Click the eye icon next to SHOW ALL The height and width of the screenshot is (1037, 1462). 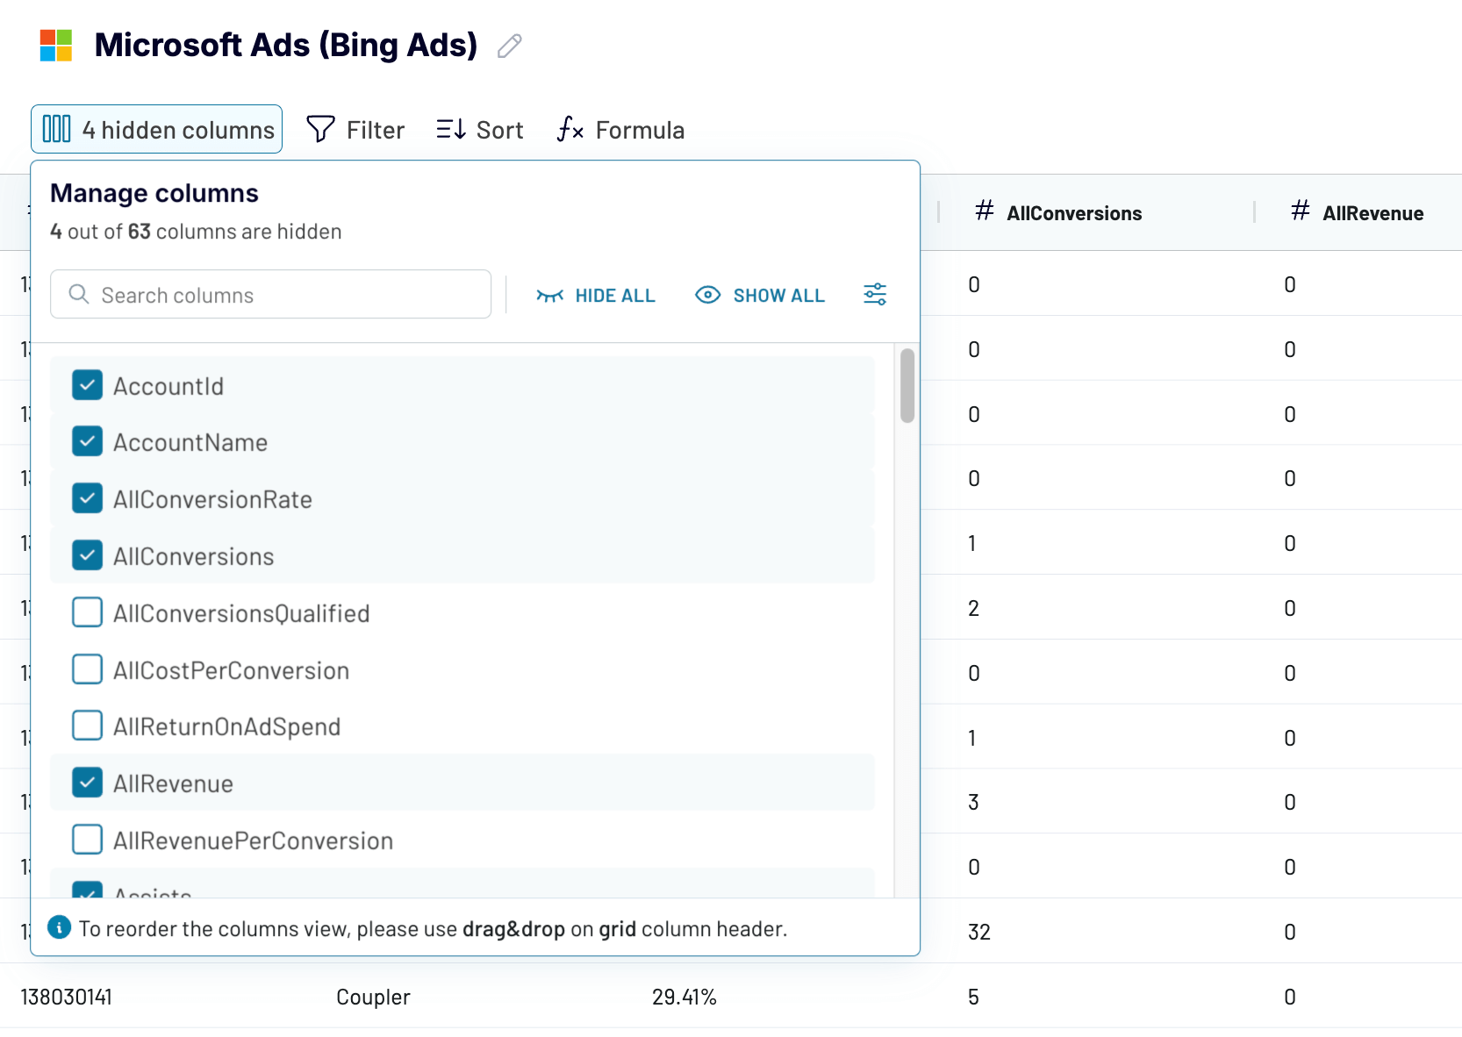707,295
